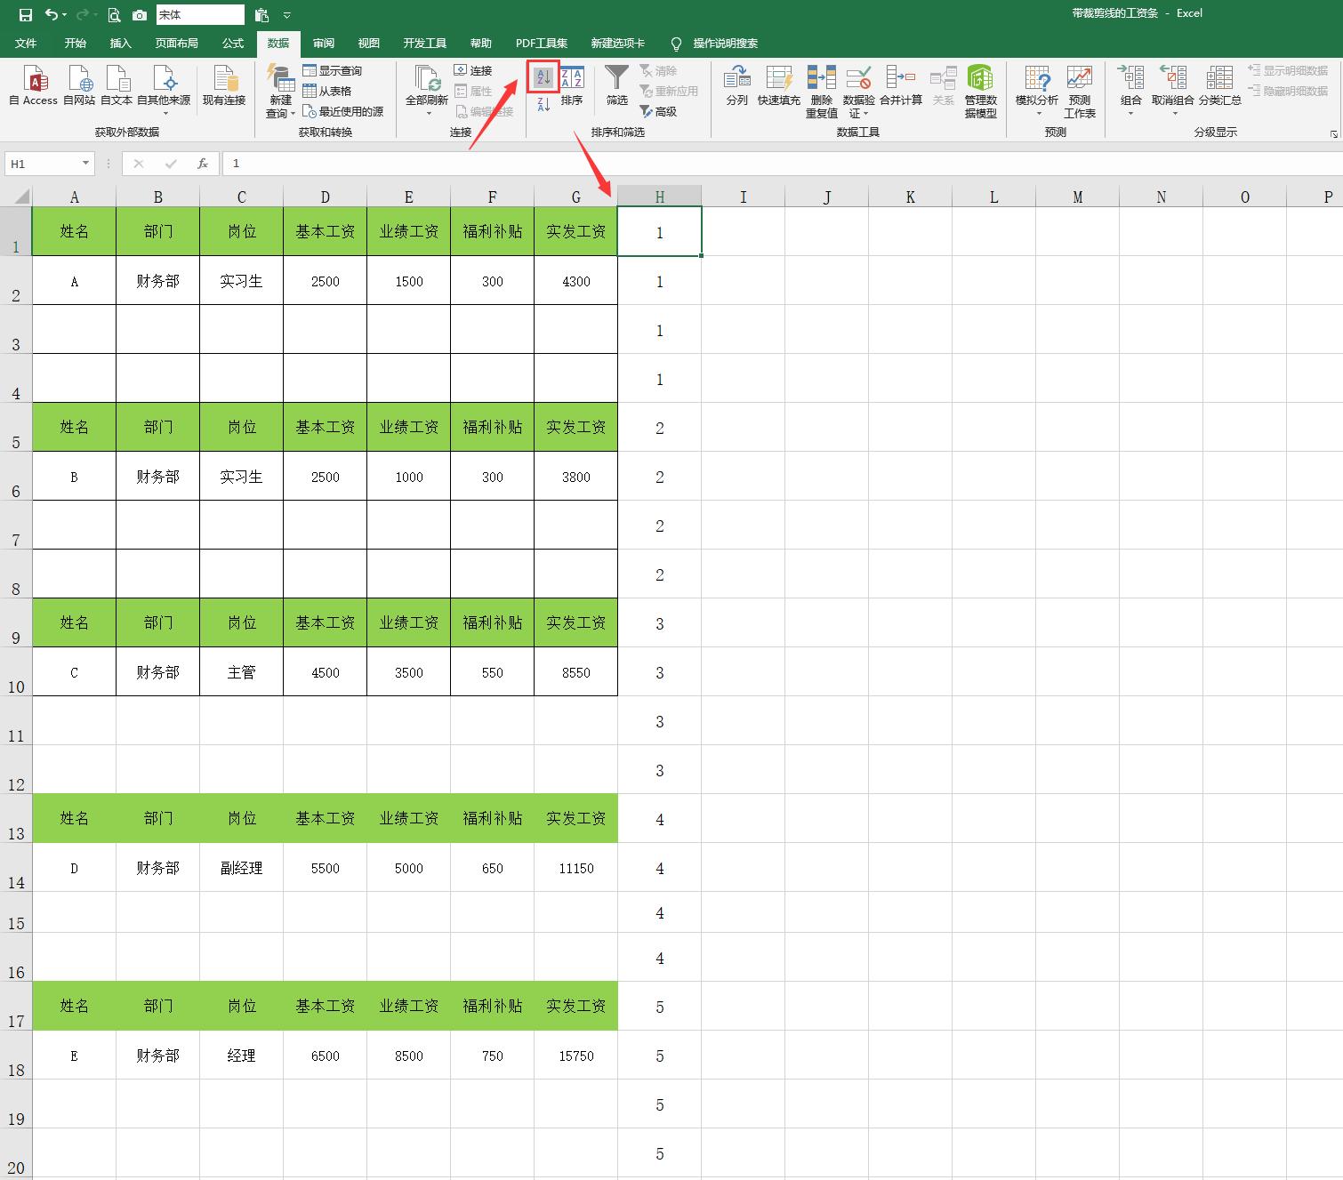Expand the Ungroup dropdown arrow under 取消组合
Screen dimensions: 1343x1180
(x=1174, y=113)
